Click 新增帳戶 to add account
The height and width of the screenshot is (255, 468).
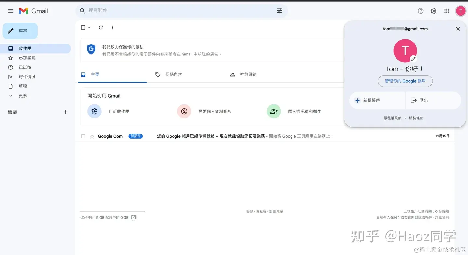377,100
